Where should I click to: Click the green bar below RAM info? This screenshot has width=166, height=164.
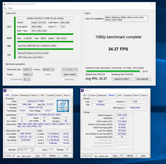pyautogui.click(x=45, y=42)
